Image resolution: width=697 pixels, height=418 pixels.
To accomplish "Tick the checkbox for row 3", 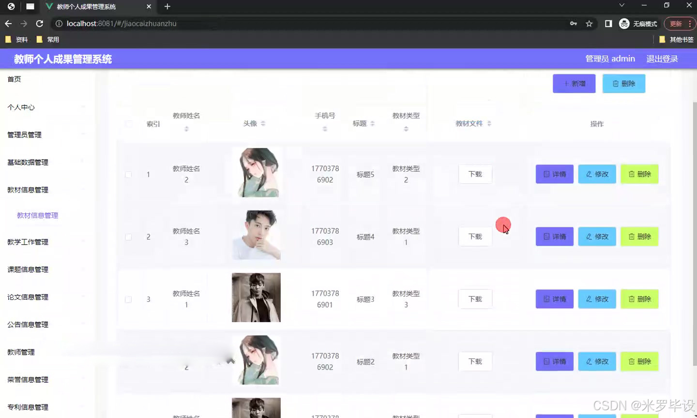I will (128, 299).
